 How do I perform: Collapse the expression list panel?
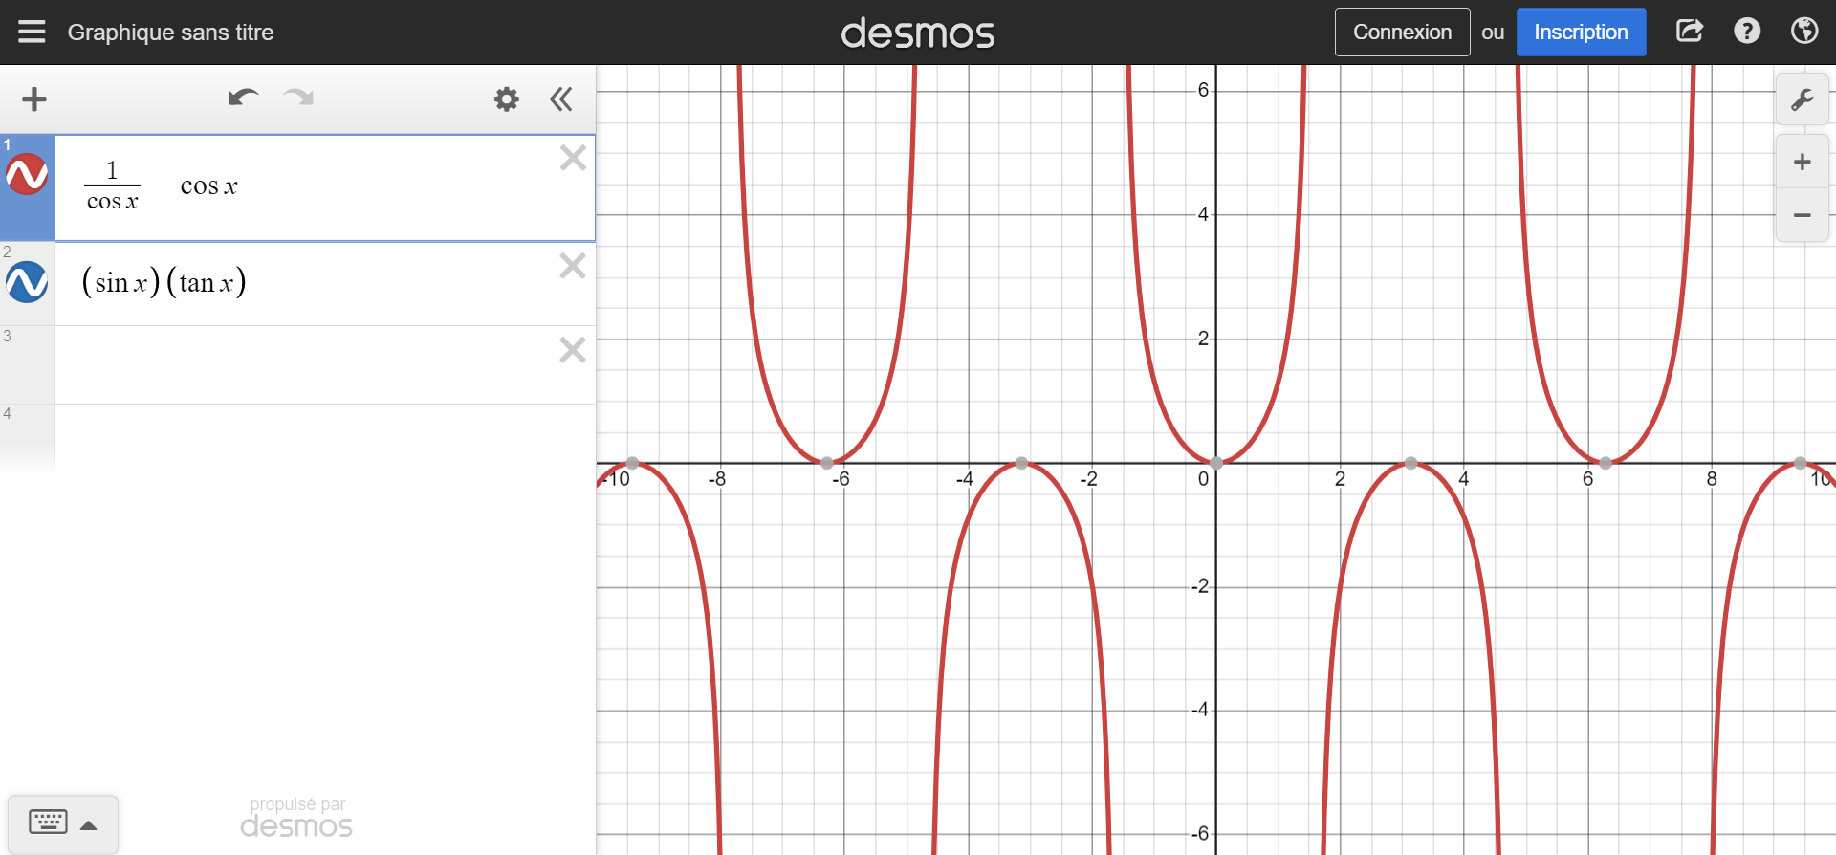point(561,99)
